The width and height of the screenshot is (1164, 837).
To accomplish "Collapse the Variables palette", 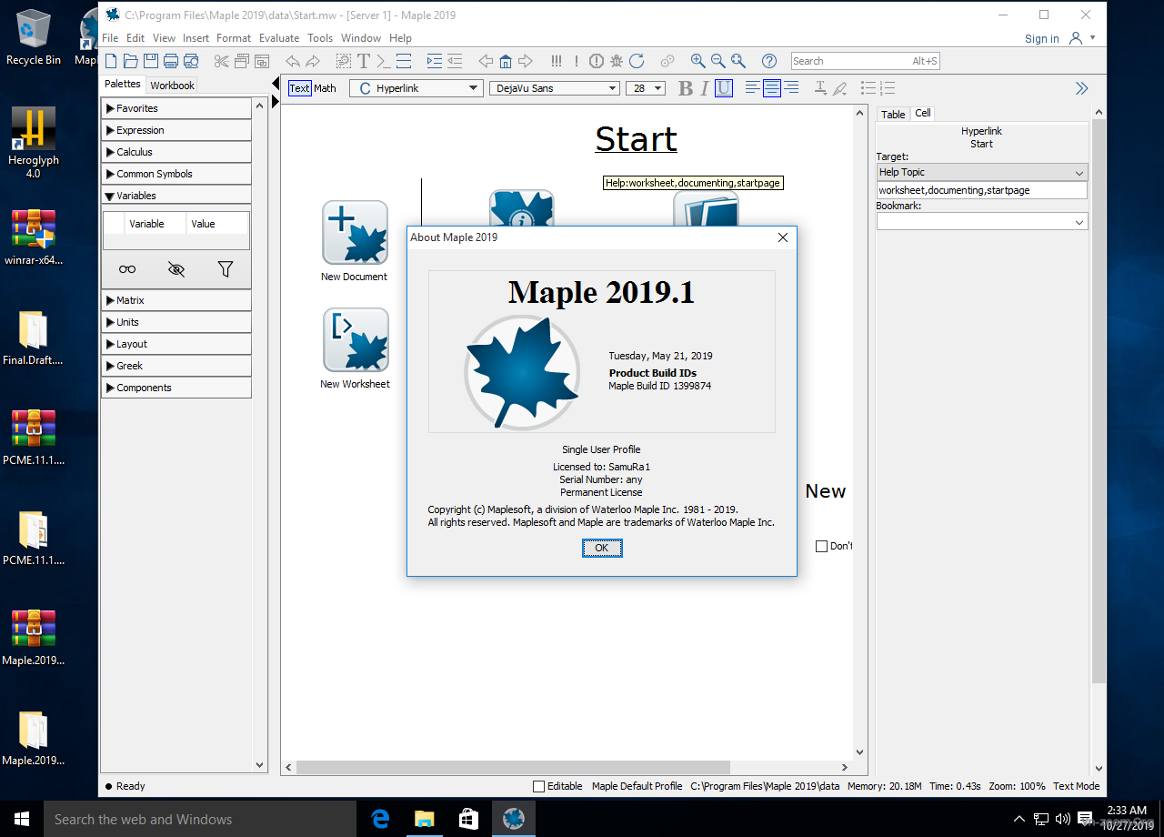I will point(176,196).
